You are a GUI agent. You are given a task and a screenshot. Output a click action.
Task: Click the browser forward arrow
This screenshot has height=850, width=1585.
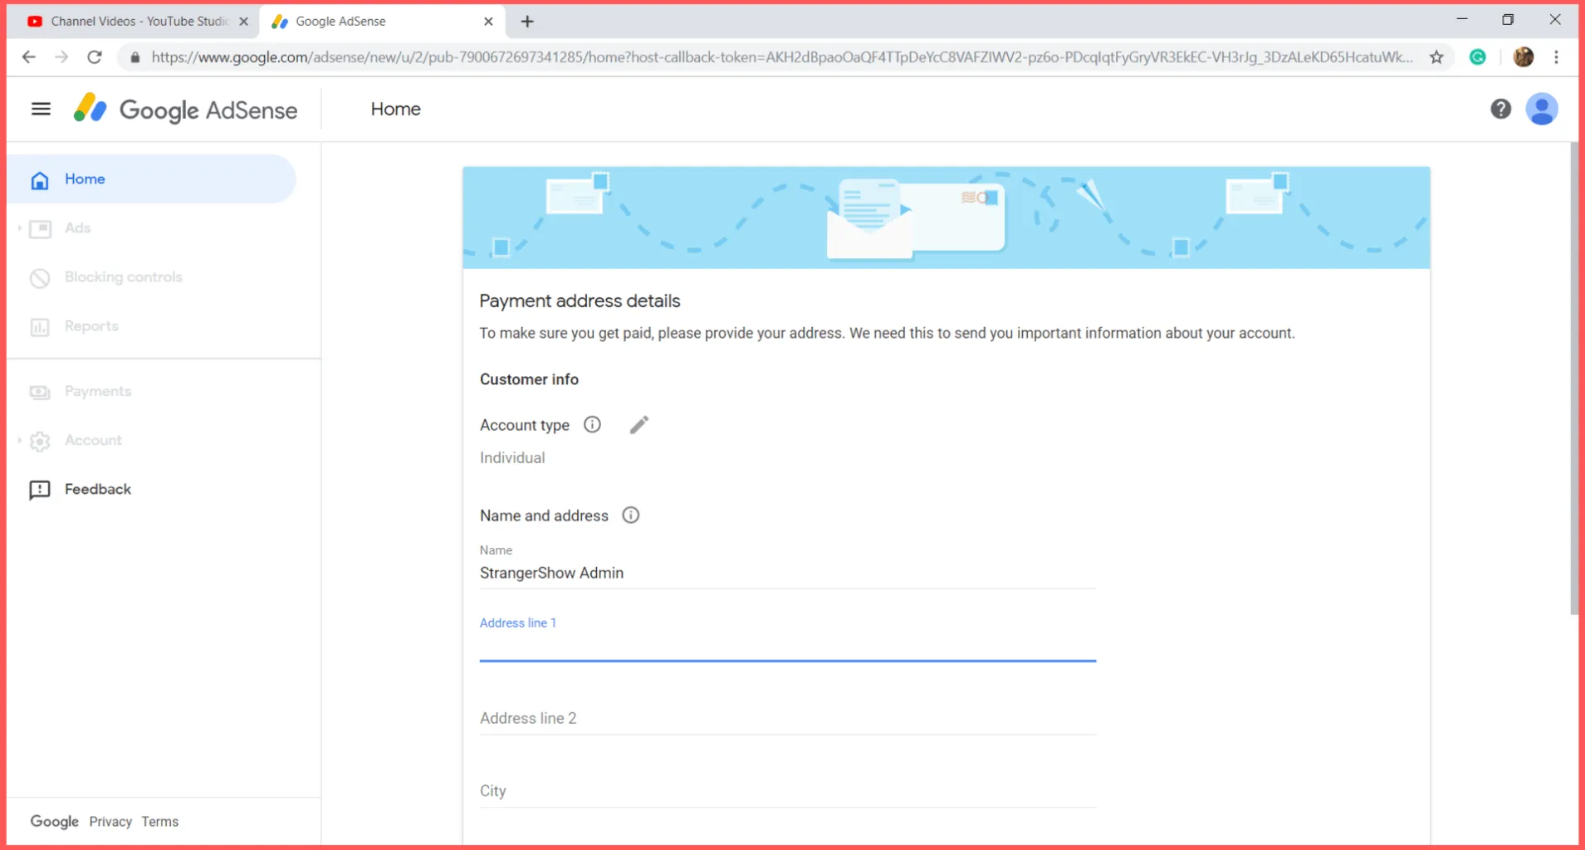coord(61,57)
